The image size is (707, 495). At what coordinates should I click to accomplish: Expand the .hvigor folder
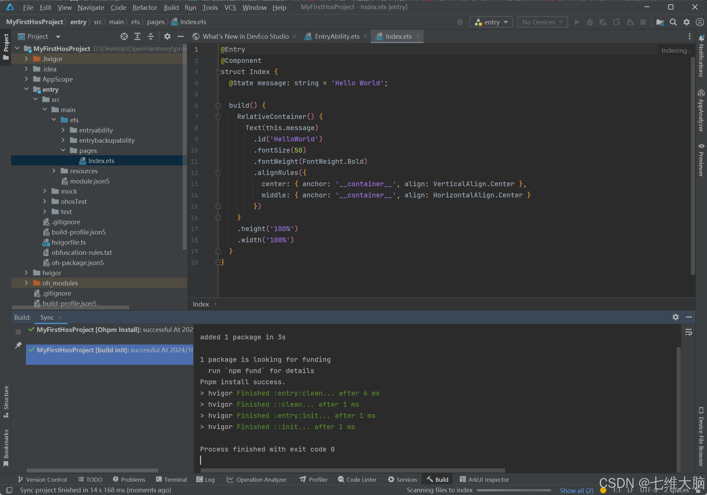26,59
